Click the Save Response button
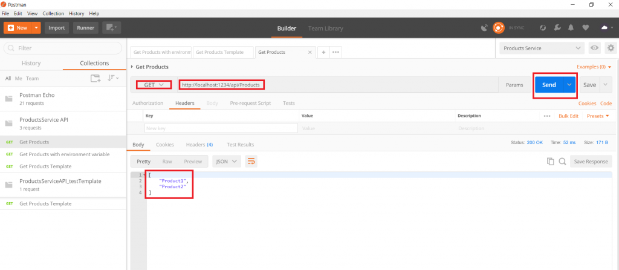 591,161
